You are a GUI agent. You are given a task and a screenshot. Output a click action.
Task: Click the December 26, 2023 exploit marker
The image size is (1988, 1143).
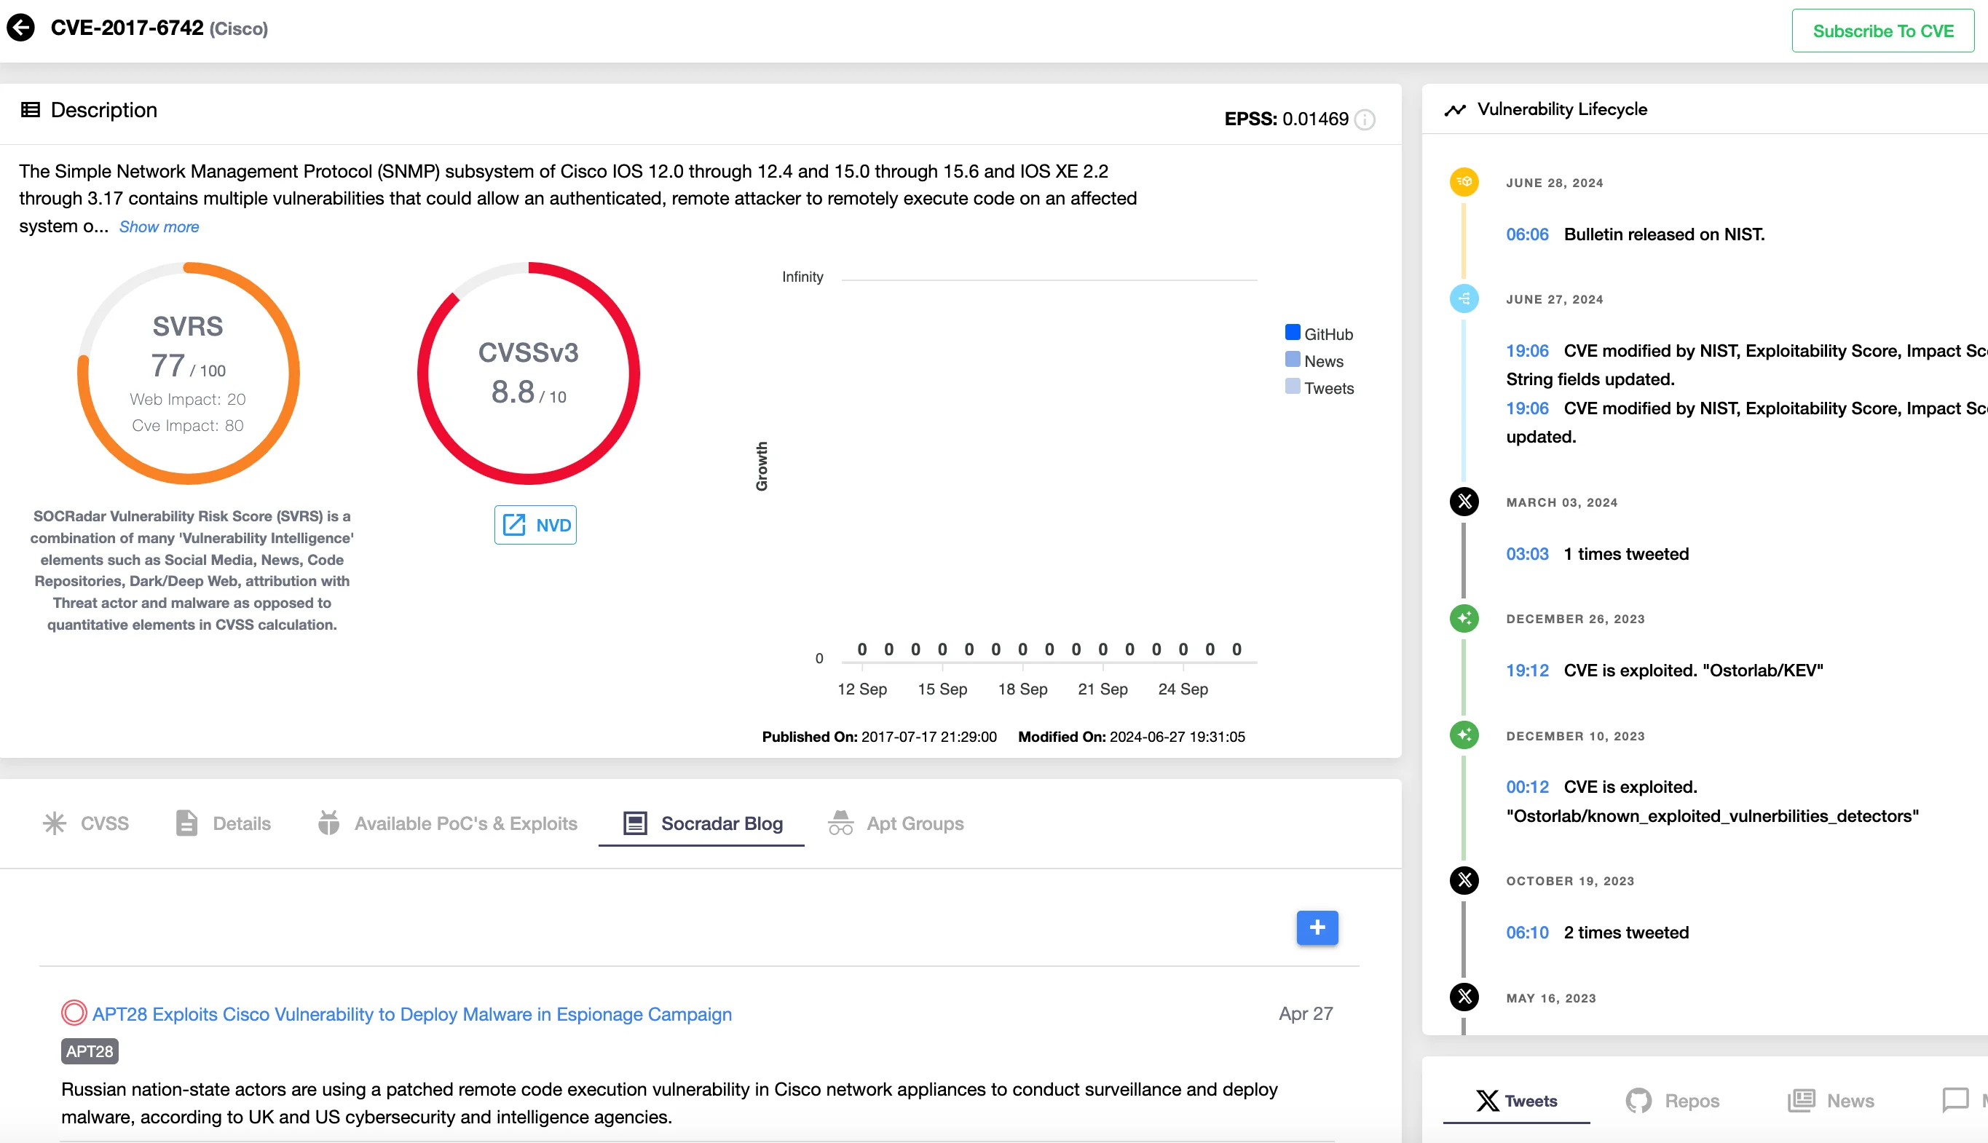[1464, 619]
